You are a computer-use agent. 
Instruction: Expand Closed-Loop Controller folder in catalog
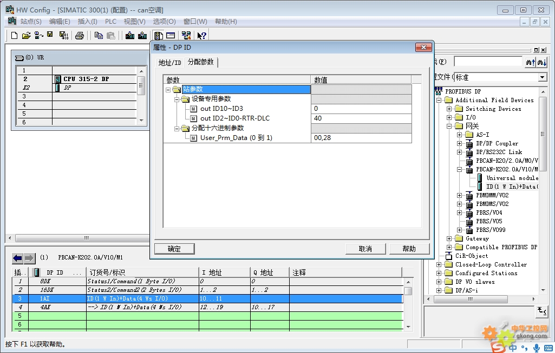439,264
